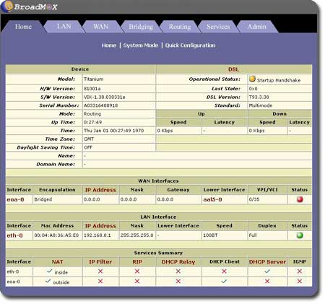325x304 pixels.
Task: Open the LAN tab
Action: (x=64, y=26)
